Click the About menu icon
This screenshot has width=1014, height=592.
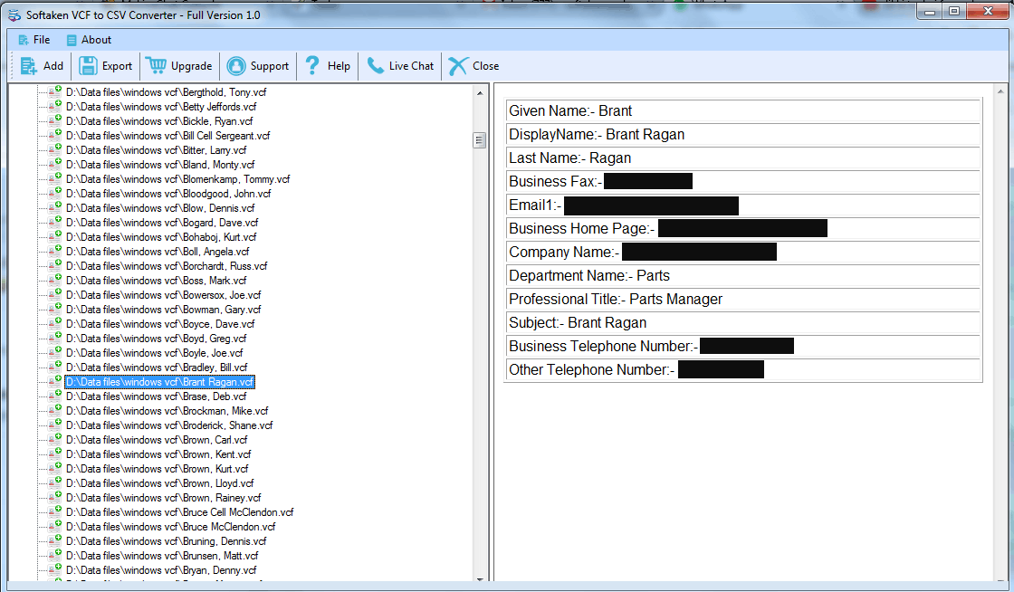coord(72,40)
